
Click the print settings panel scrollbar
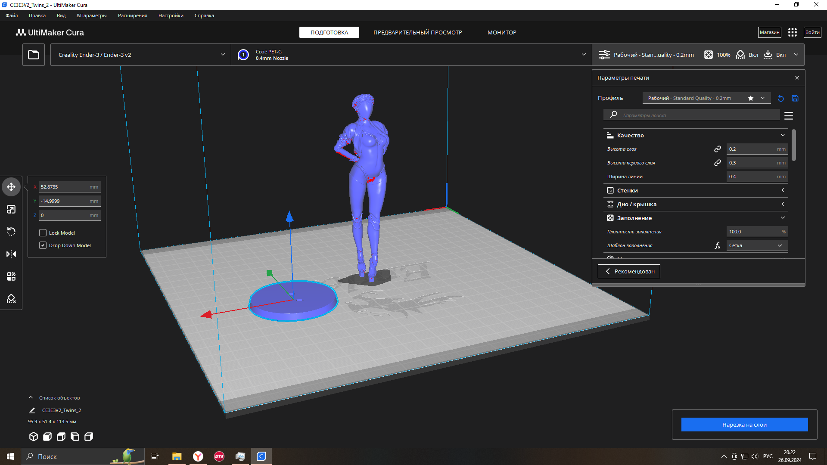(793, 146)
